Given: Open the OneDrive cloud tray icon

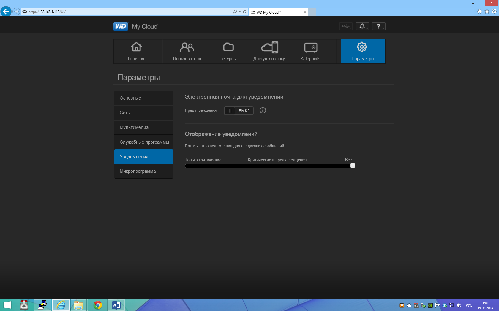Looking at the screenshot, I should point(409,305).
